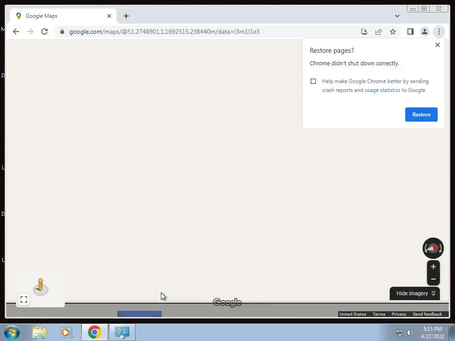
Task: Dismiss the Restore pages popup
Action: click(x=438, y=45)
